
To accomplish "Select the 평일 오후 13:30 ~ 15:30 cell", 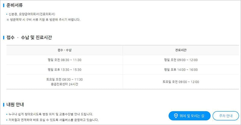I will pyautogui.click(x=64, y=70).
